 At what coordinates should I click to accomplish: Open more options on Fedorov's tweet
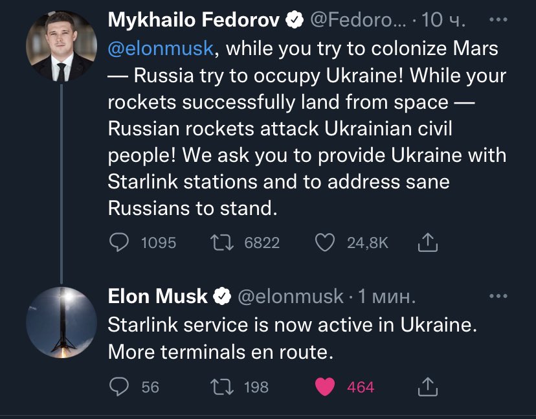[497, 20]
